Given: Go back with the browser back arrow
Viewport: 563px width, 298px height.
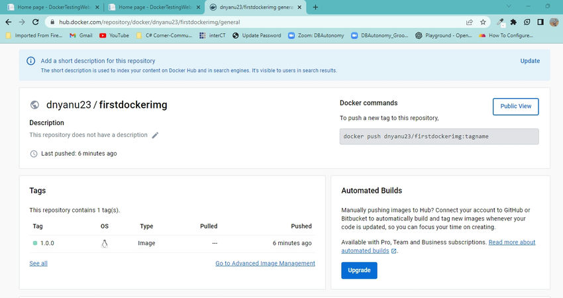Looking at the screenshot, I should [9, 22].
